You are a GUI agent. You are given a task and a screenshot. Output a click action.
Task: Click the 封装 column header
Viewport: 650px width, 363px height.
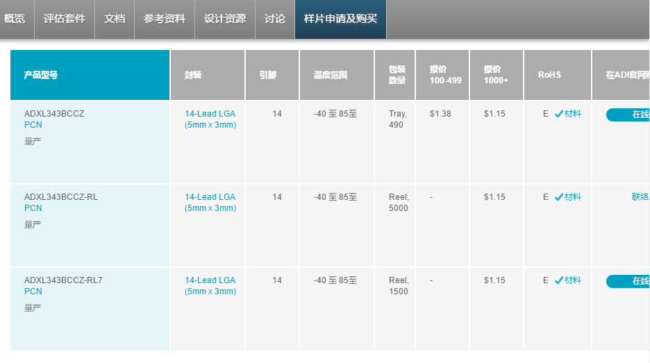click(x=208, y=75)
